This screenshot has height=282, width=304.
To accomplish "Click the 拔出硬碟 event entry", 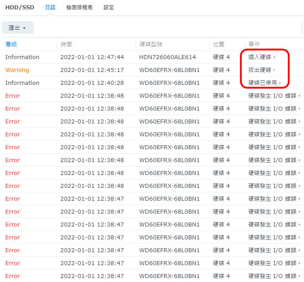I will click(262, 70).
